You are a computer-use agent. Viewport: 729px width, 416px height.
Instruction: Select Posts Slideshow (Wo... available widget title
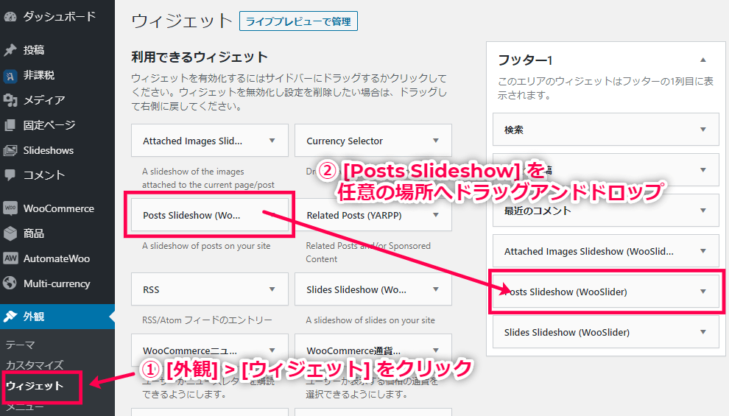click(191, 215)
